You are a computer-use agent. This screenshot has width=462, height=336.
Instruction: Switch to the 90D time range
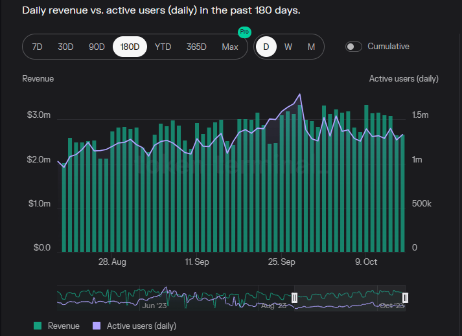[x=97, y=47]
